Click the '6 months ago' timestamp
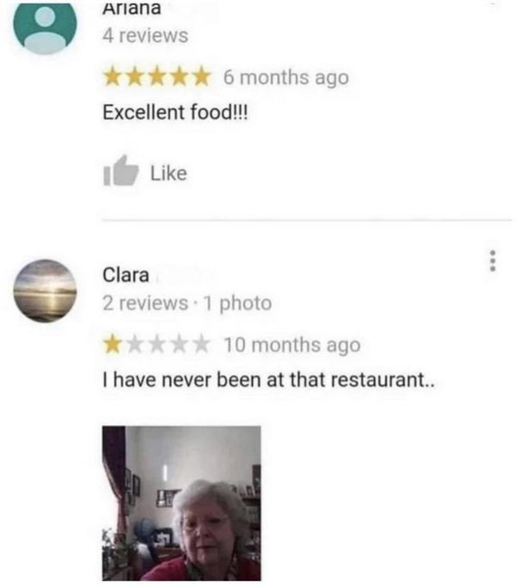516x587 pixels. (x=286, y=78)
